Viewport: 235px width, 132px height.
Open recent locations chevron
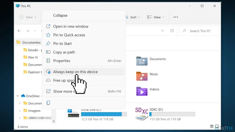35,31
